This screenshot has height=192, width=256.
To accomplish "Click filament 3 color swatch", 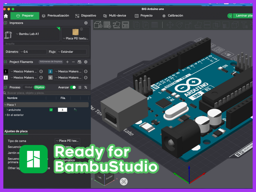I will click(x=5, y=77).
